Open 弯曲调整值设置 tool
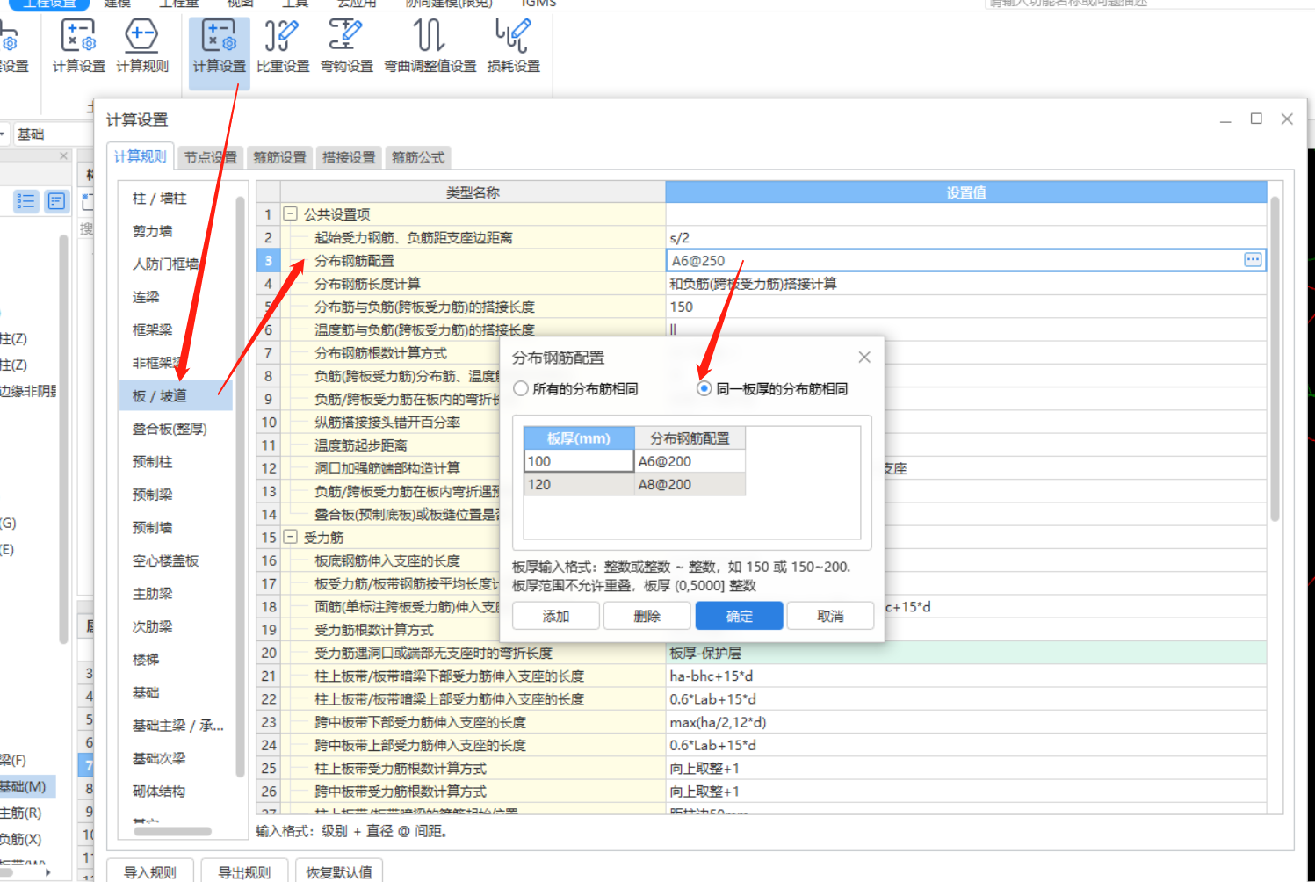The width and height of the screenshot is (1315, 882). click(x=430, y=48)
